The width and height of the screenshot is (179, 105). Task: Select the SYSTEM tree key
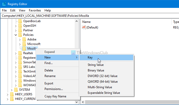tap(25, 90)
